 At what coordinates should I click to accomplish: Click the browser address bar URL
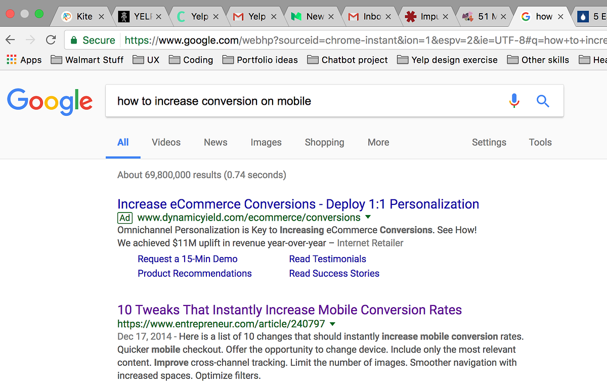click(365, 40)
